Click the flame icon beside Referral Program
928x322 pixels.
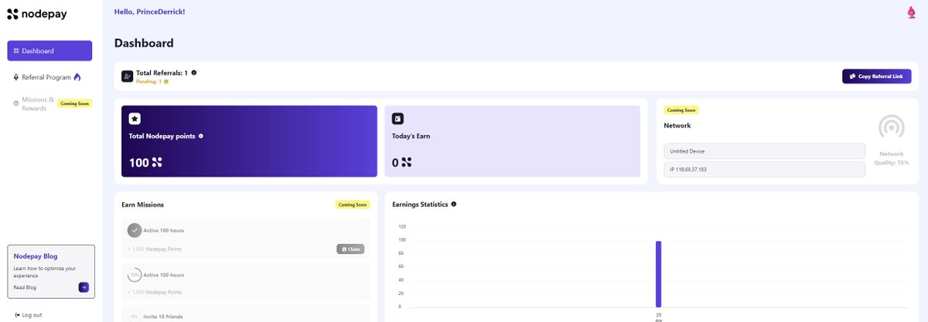(x=77, y=77)
